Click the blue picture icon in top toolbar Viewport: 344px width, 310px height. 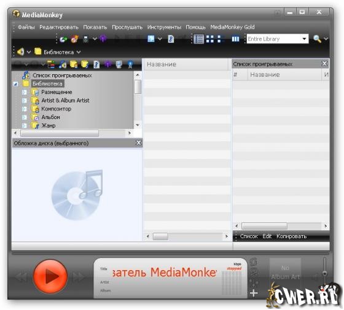tap(151, 39)
